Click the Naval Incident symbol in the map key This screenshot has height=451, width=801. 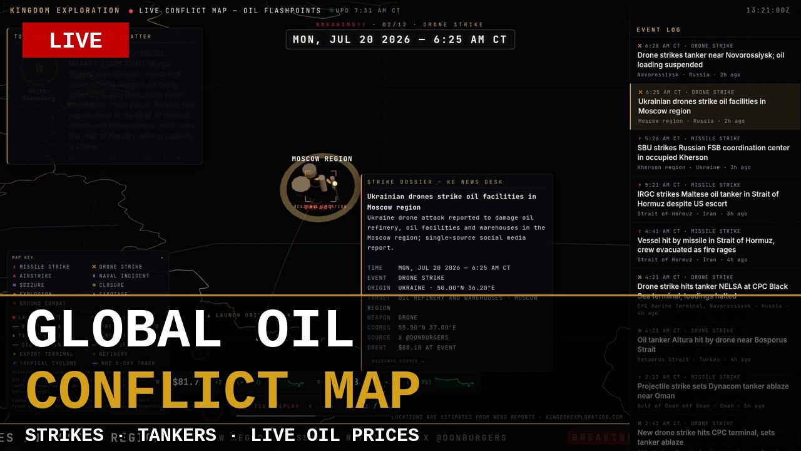94,276
